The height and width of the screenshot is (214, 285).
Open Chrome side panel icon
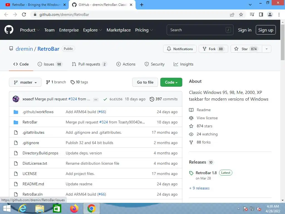click(x=261, y=14)
